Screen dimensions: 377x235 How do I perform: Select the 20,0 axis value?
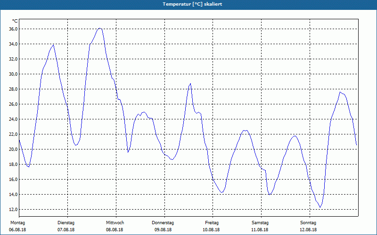(x=13, y=149)
